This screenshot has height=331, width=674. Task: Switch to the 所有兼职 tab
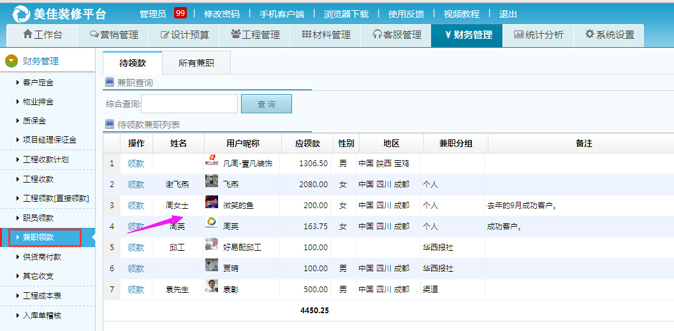click(196, 63)
